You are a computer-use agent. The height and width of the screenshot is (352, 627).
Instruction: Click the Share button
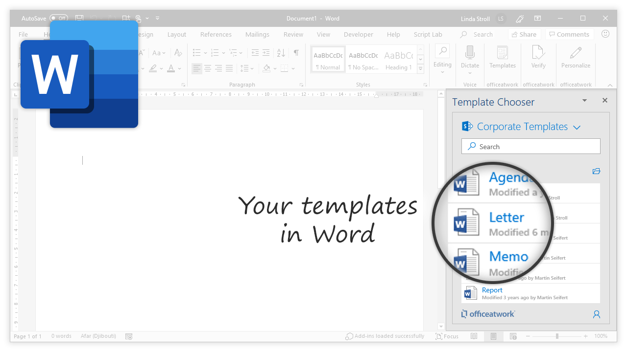(x=524, y=34)
